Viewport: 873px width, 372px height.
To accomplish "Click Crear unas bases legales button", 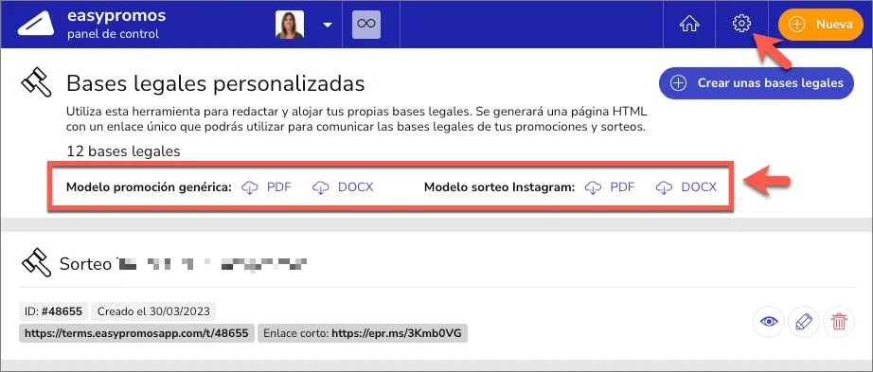I will pos(757,83).
